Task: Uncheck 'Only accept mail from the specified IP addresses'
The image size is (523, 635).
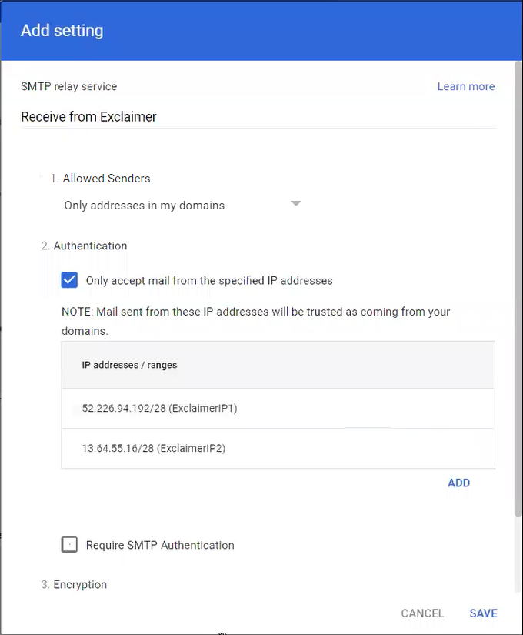Action: [x=70, y=280]
